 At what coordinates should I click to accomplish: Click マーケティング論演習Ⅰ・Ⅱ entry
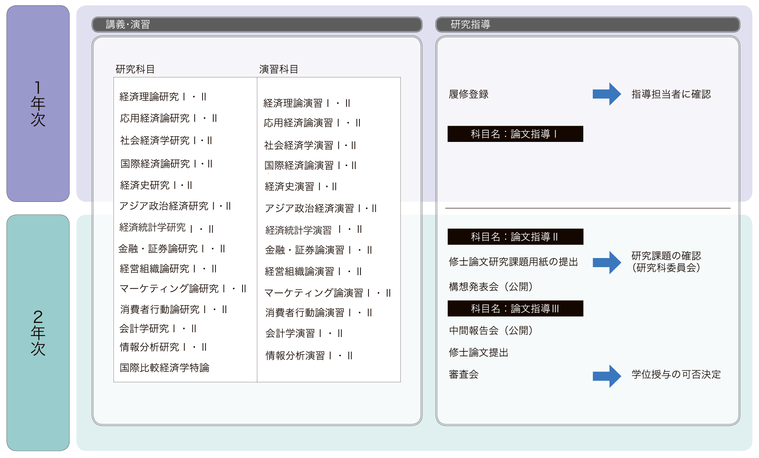tap(327, 293)
